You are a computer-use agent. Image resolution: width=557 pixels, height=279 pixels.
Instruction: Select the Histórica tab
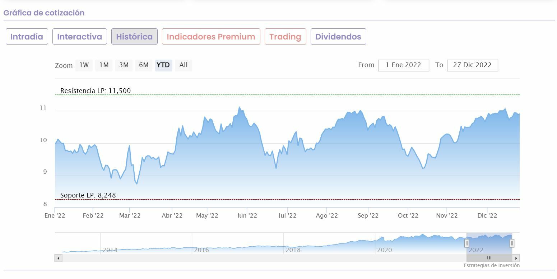(134, 37)
